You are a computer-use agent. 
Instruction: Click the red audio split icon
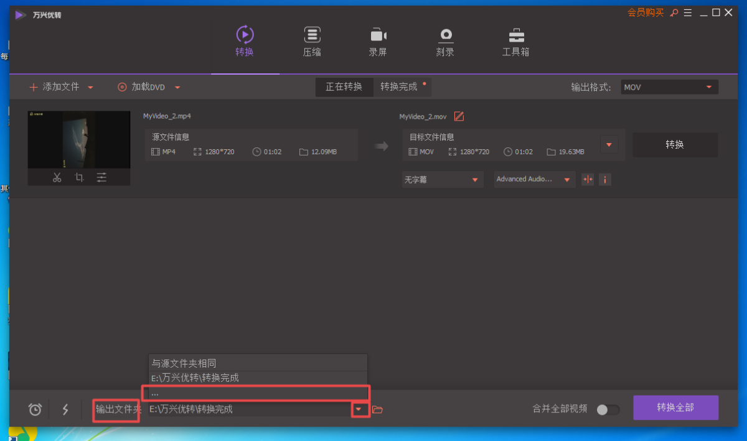(587, 179)
